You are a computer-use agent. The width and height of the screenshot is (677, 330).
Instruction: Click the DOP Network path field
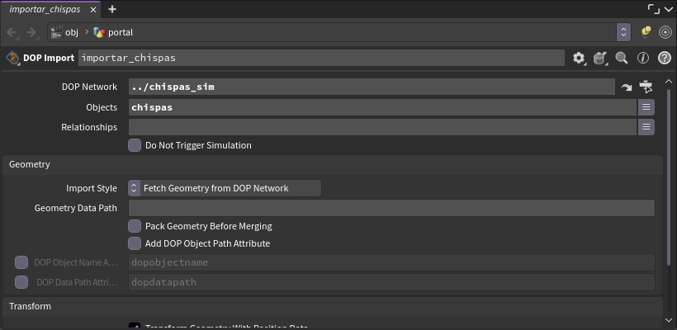click(372, 87)
